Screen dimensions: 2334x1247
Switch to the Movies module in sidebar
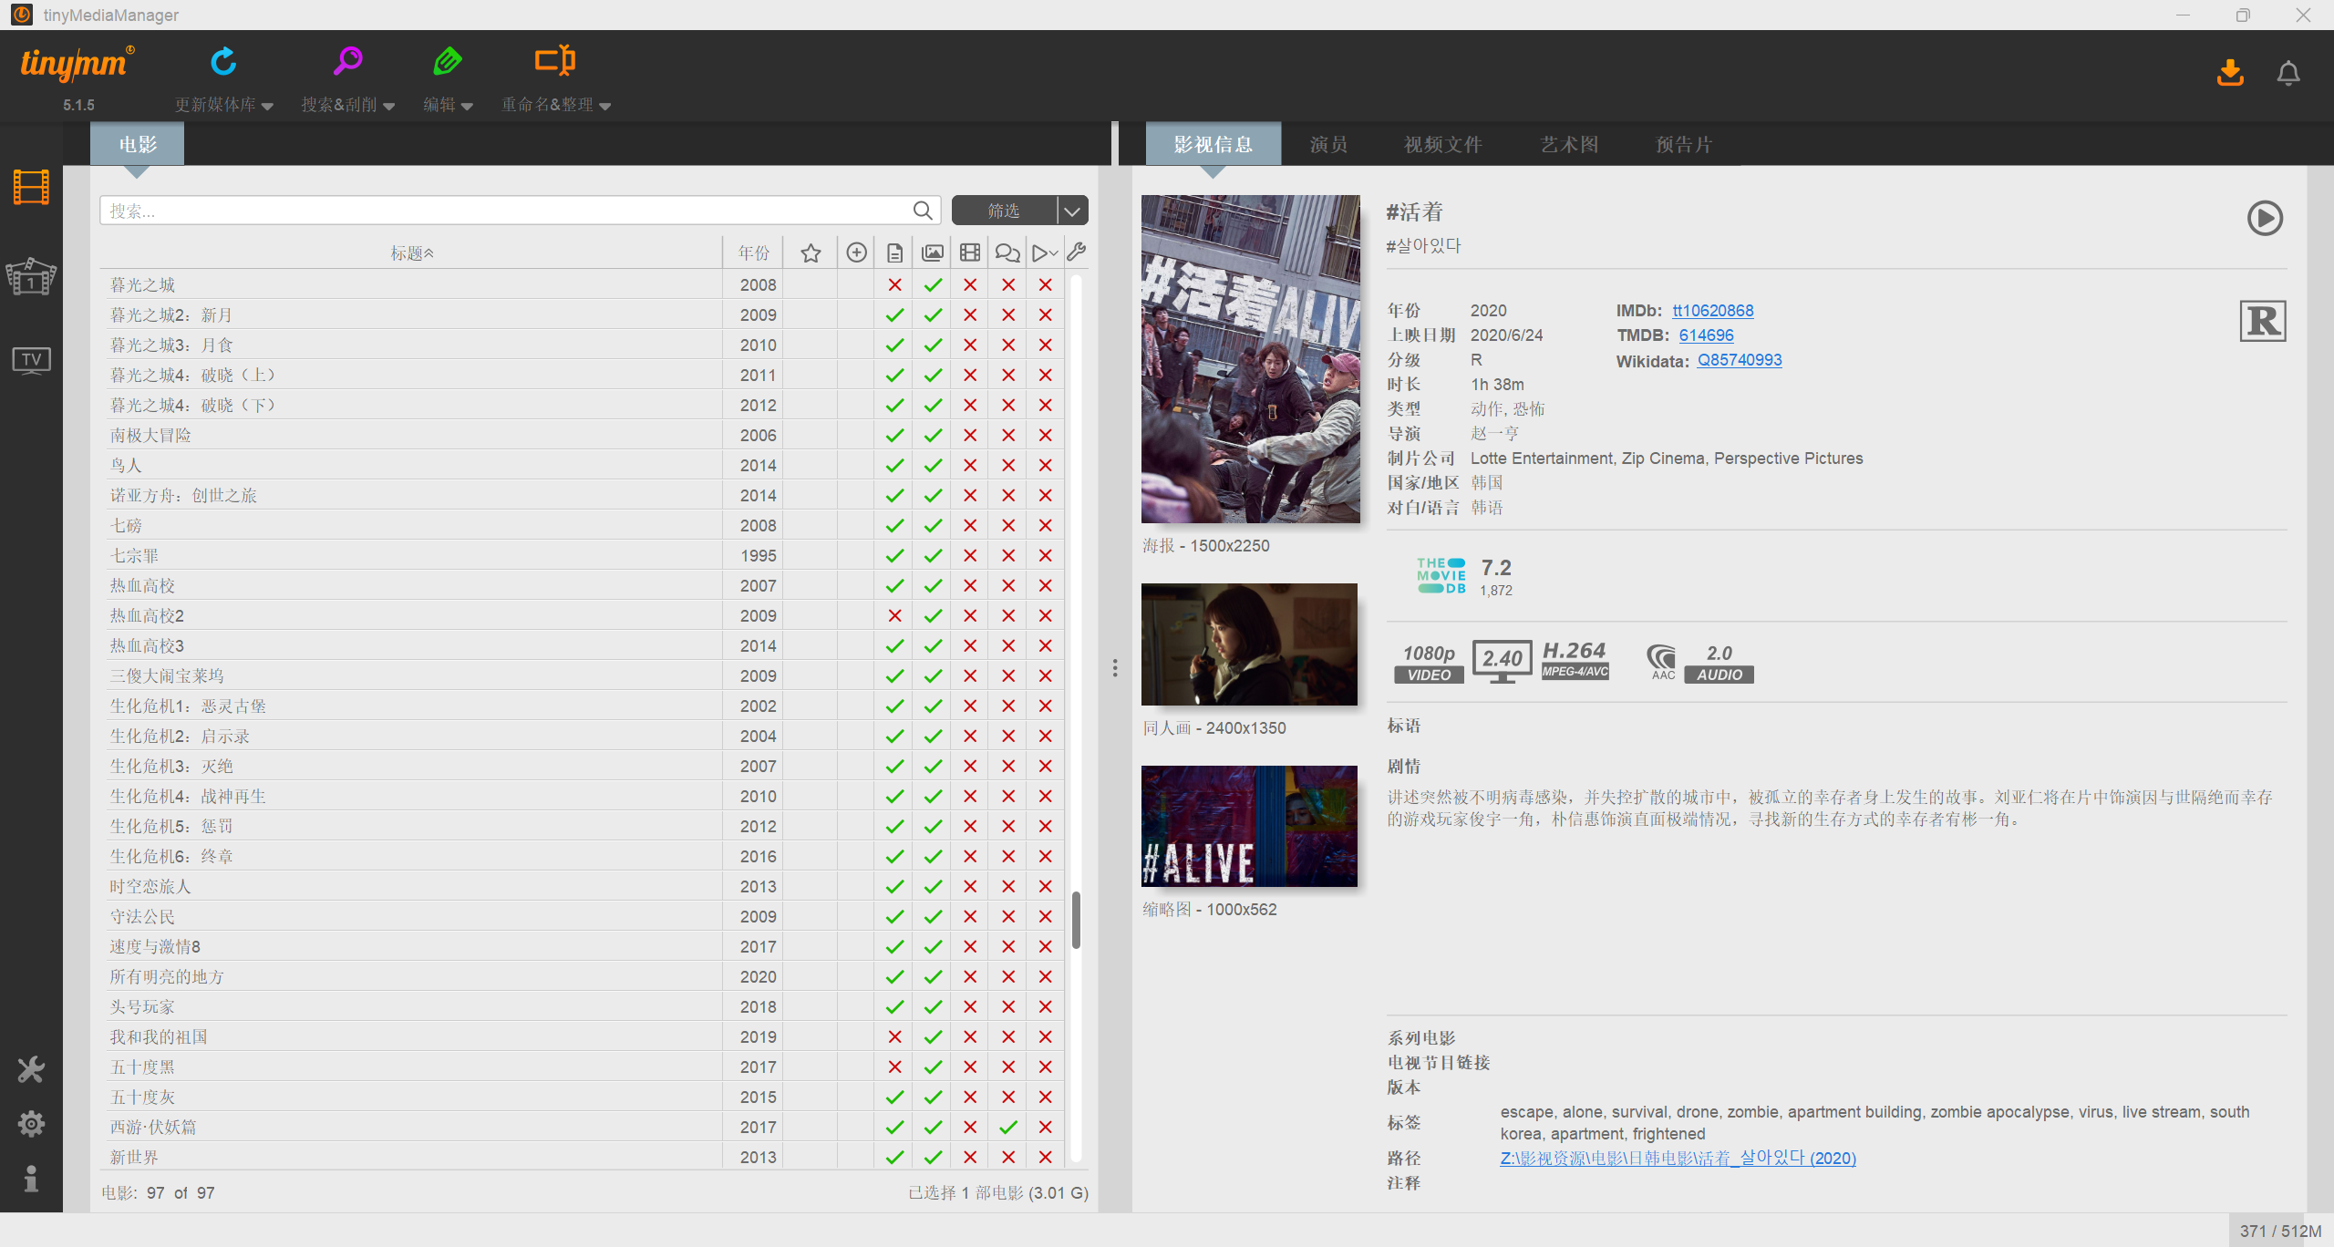click(x=31, y=188)
